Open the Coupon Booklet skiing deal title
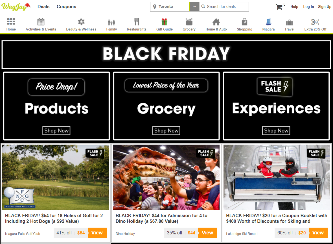The width and height of the screenshot is (333, 244). point(277,218)
